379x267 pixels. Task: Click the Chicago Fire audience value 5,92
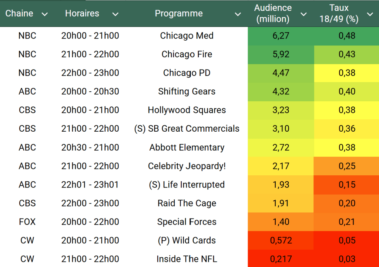(x=281, y=54)
